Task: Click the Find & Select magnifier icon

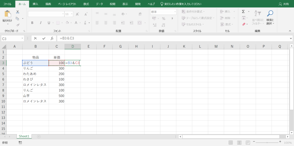Action: pos(270,13)
